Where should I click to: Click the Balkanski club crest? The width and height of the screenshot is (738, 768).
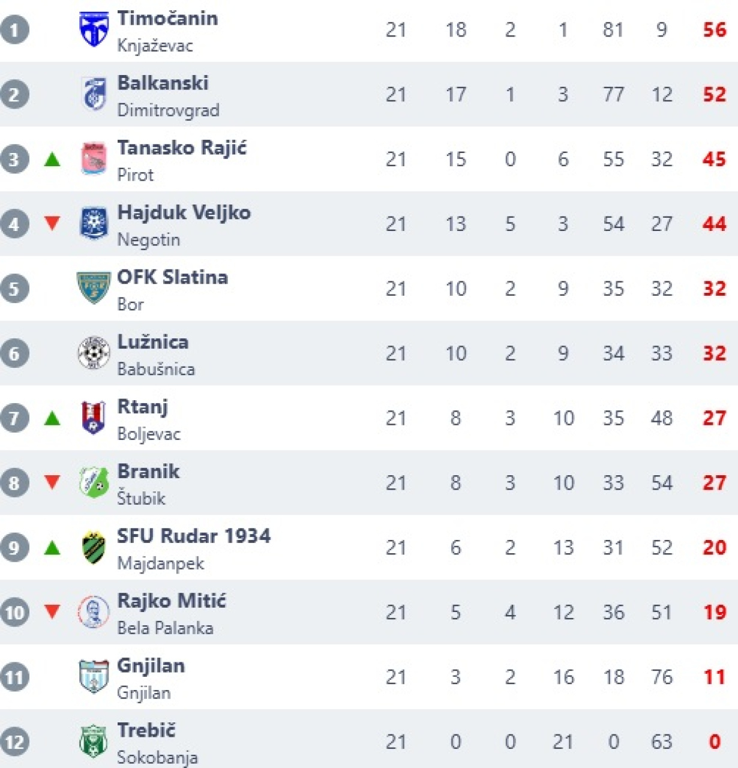coord(94,94)
